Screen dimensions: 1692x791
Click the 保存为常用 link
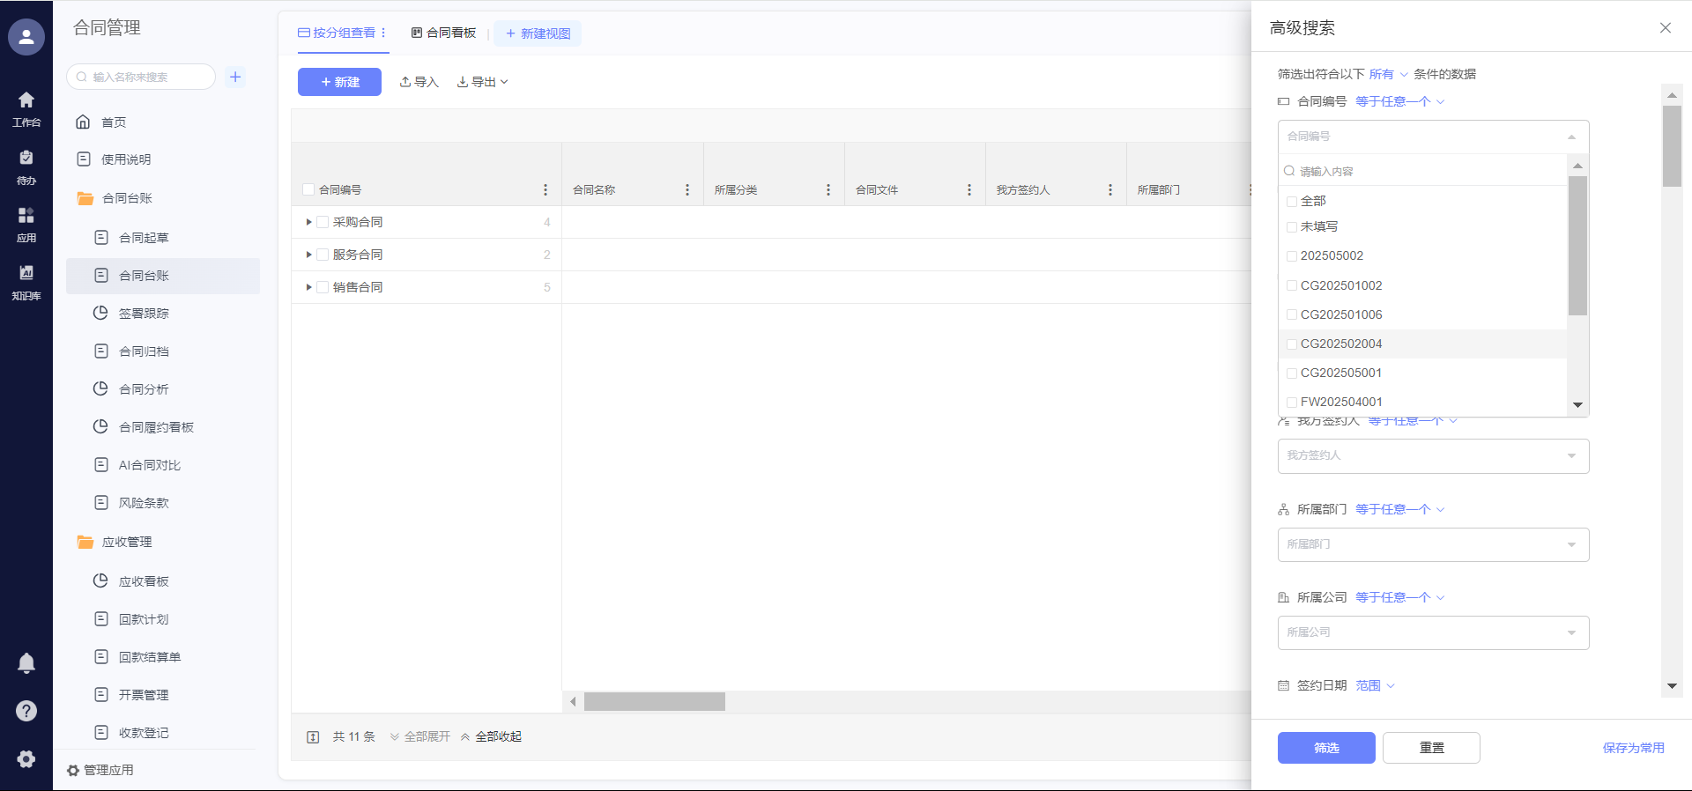pos(1633,748)
